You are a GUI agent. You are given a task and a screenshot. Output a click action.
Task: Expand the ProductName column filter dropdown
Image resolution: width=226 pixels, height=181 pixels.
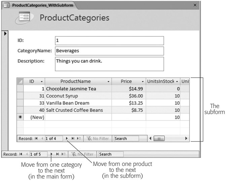[x=108, y=82]
